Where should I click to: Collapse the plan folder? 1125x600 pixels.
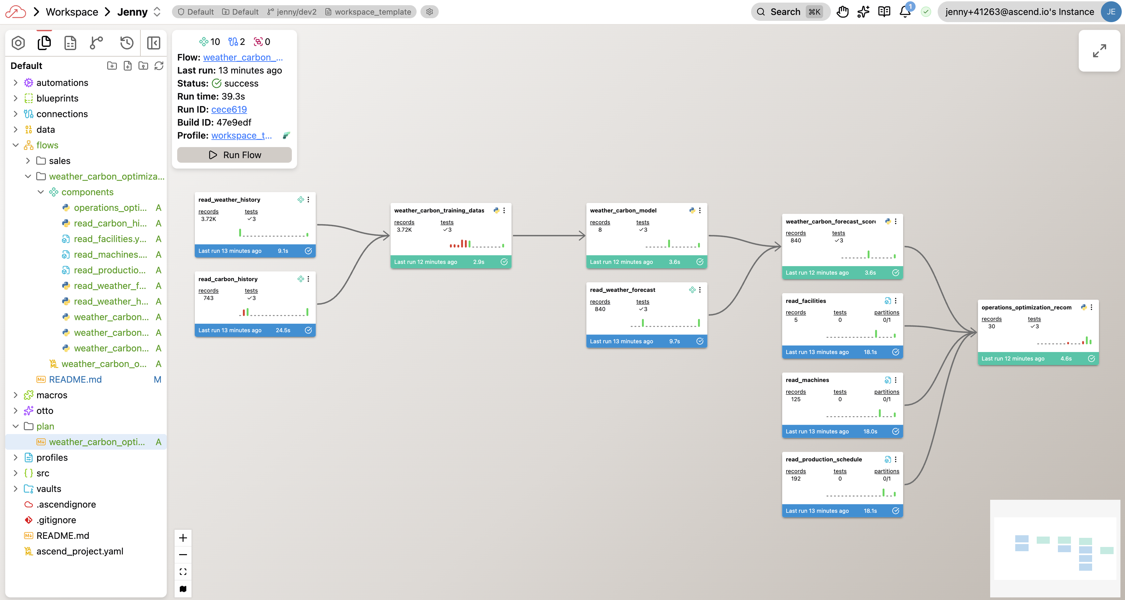(16, 426)
